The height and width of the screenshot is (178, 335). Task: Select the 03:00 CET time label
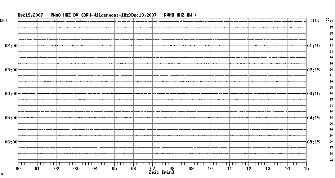pyautogui.click(x=11, y=70)
